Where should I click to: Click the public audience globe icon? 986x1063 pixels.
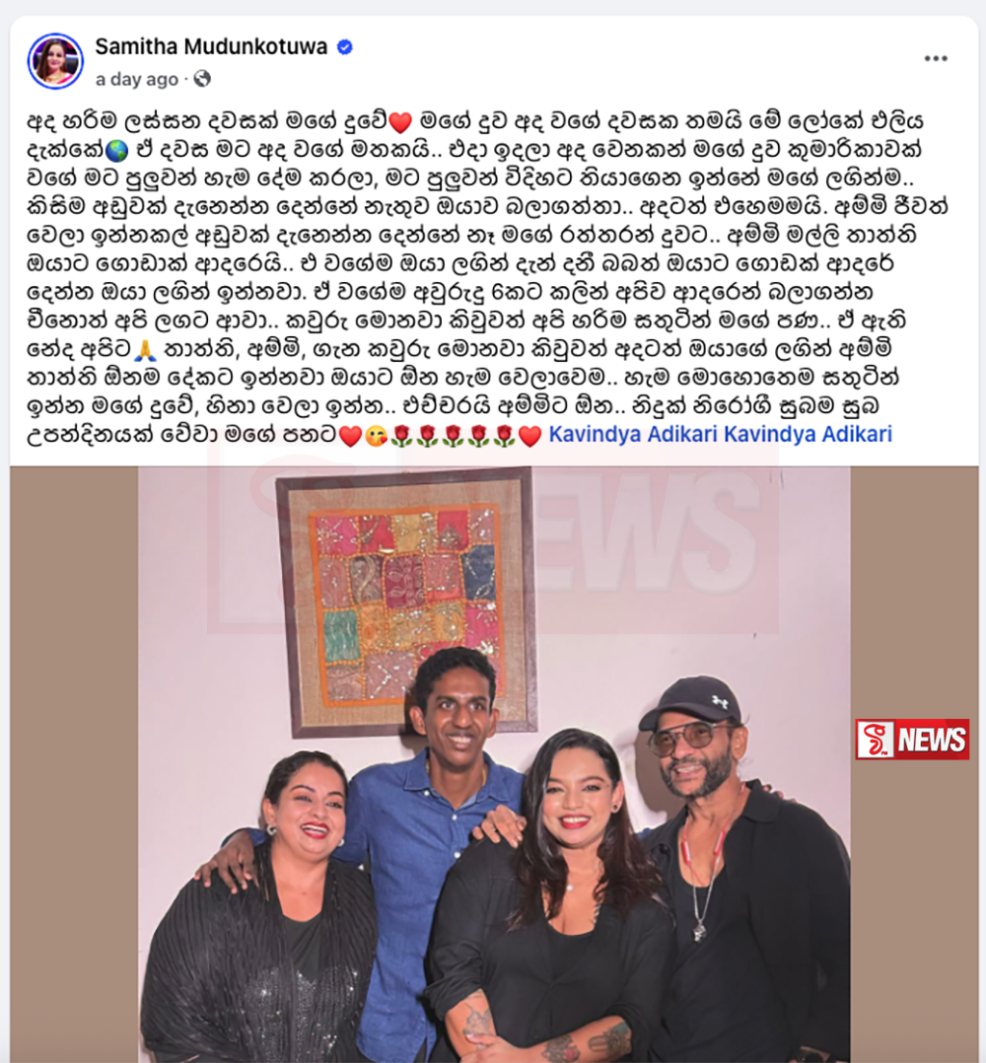tap(202, 79)
